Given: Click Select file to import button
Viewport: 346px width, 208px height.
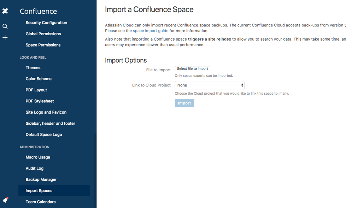Looking at the screenshot, I should tap(192, 69).
